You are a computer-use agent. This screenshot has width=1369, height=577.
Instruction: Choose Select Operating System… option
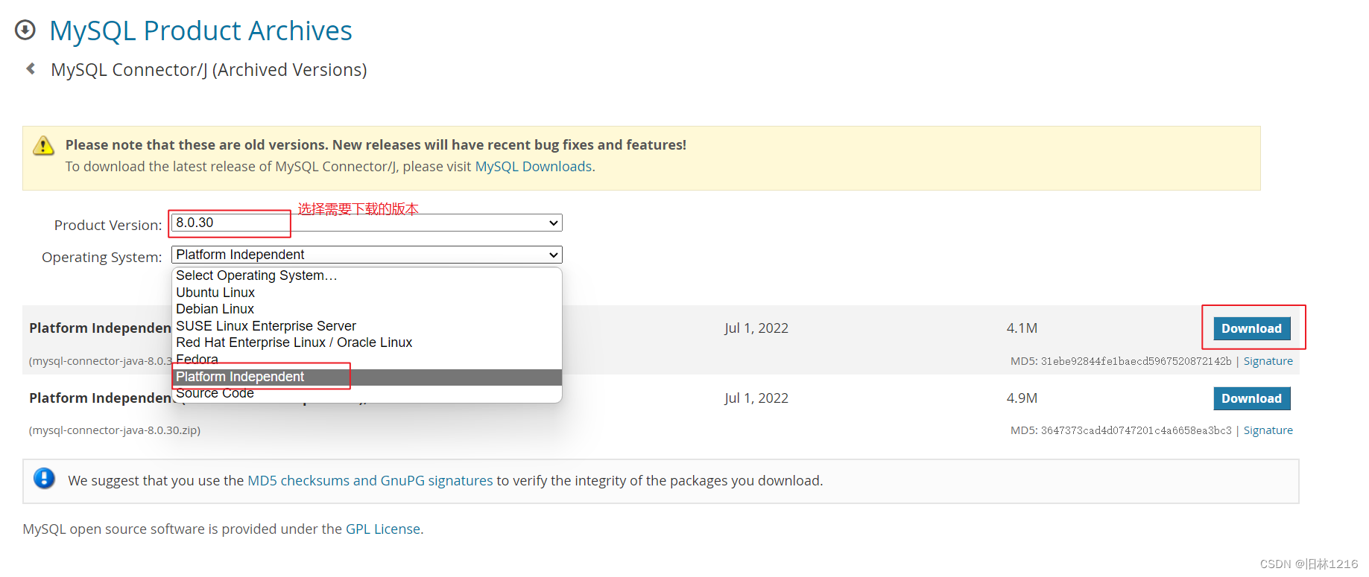tap(367, 275)
